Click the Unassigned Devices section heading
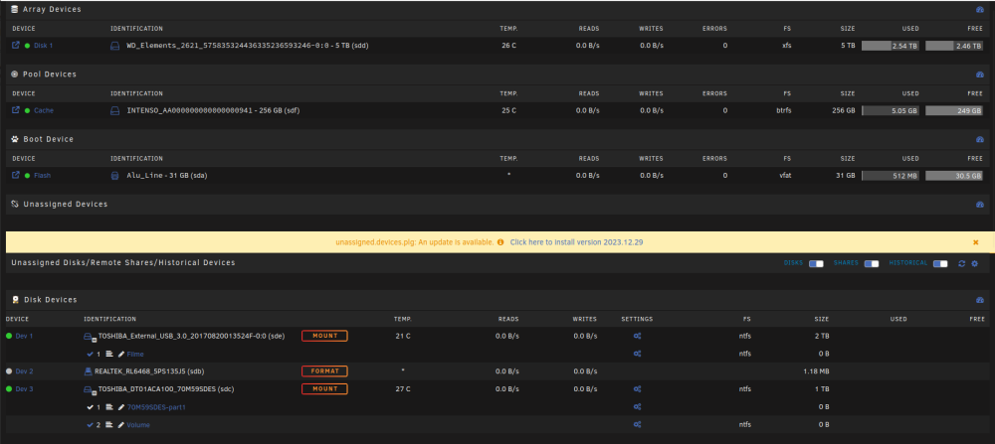The height and width of the screenshot is (444, 995). [x=66, y=204]
